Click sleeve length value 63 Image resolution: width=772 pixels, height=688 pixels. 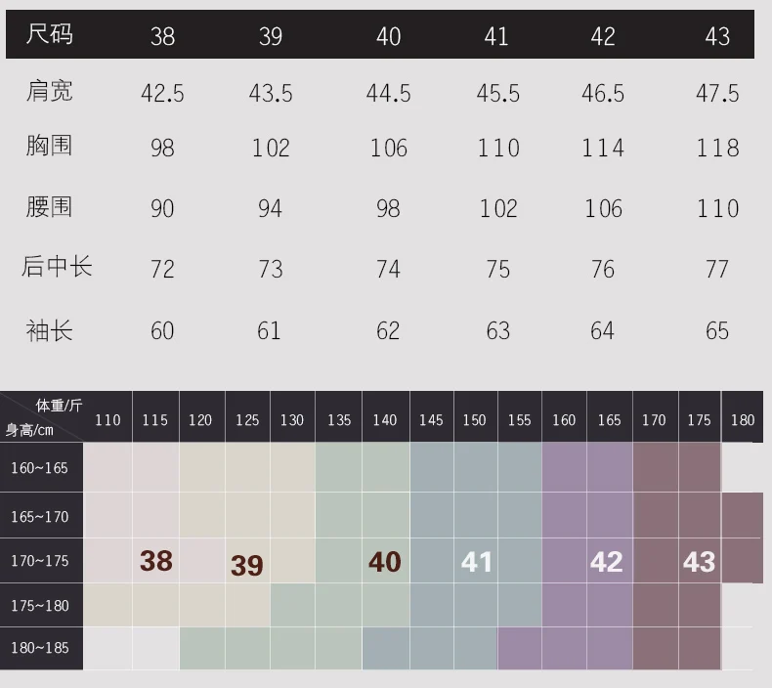pos(497,330)
